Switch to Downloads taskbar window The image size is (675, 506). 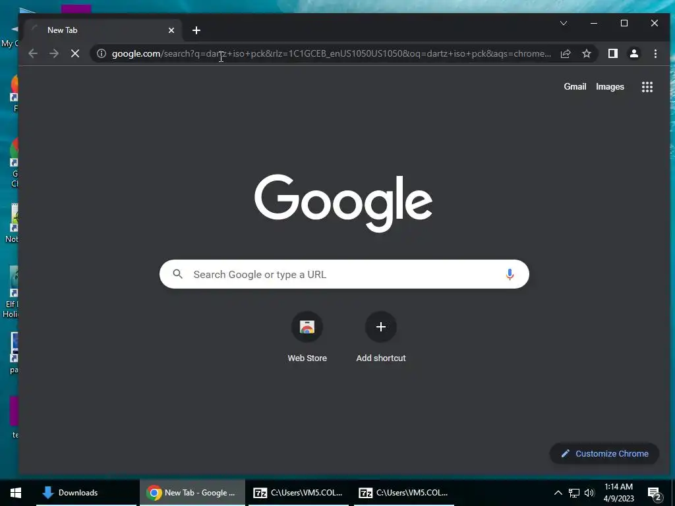tap(86, 493)
